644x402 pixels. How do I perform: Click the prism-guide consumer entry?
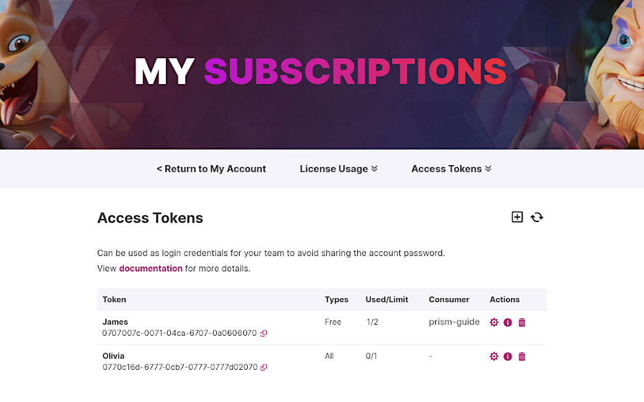454,322
